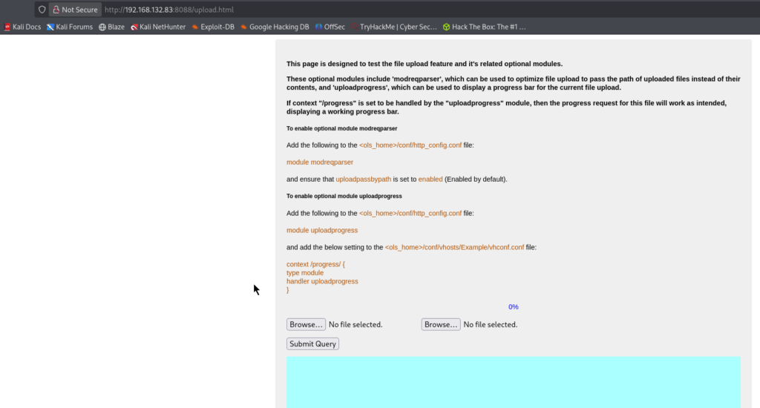Open the Google Hacking DB bookmark
The width and height of the screenshot is (760, 408).
274,27
